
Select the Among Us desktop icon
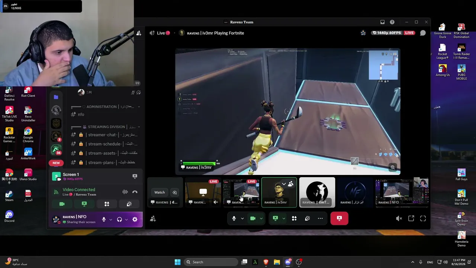pos(443,71)
